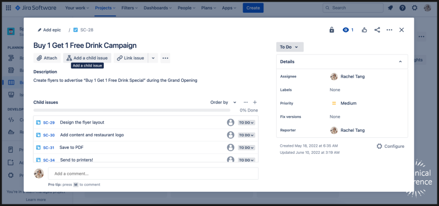Open the notifications icon in top bar

pyautogui.click(x=390, y=8)
